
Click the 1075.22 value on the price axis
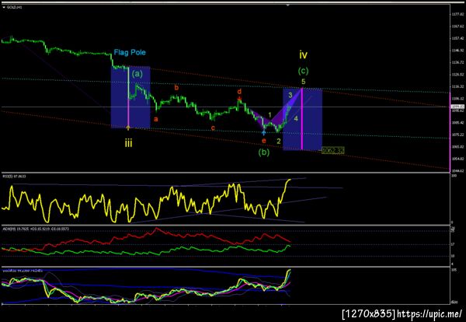tap(457, 135)
